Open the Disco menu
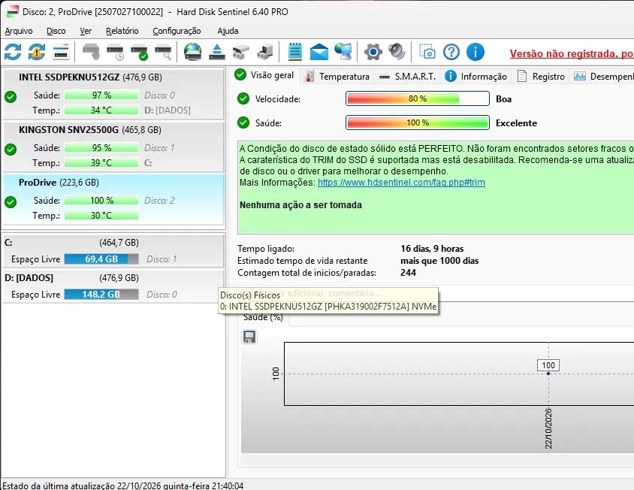Image resolution: width=634 pixels, height=490 pixels. pos(56,31)
